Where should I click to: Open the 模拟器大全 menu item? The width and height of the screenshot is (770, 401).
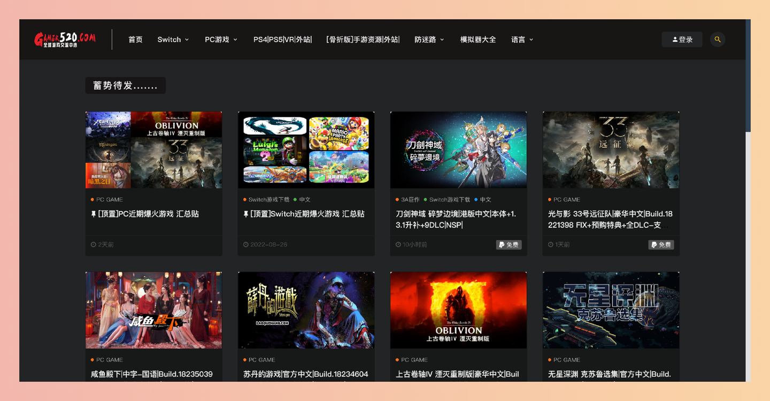(478, 40)
